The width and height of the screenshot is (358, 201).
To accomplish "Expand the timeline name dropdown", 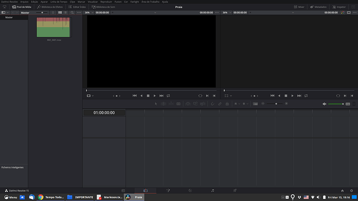I will [293, 12].
